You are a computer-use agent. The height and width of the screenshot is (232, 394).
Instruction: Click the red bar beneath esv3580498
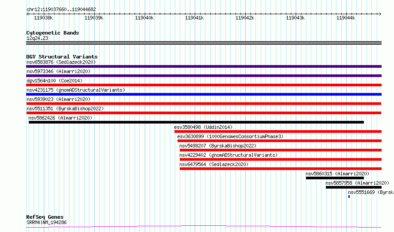click(x=278, y=131)
